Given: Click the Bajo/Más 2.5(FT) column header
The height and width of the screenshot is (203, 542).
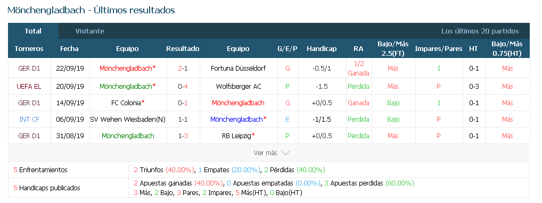Looking at the screenshot, I should pos(393,49).
